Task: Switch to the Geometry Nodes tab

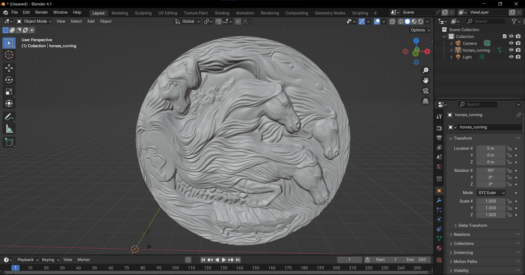Action: [330, 13]
